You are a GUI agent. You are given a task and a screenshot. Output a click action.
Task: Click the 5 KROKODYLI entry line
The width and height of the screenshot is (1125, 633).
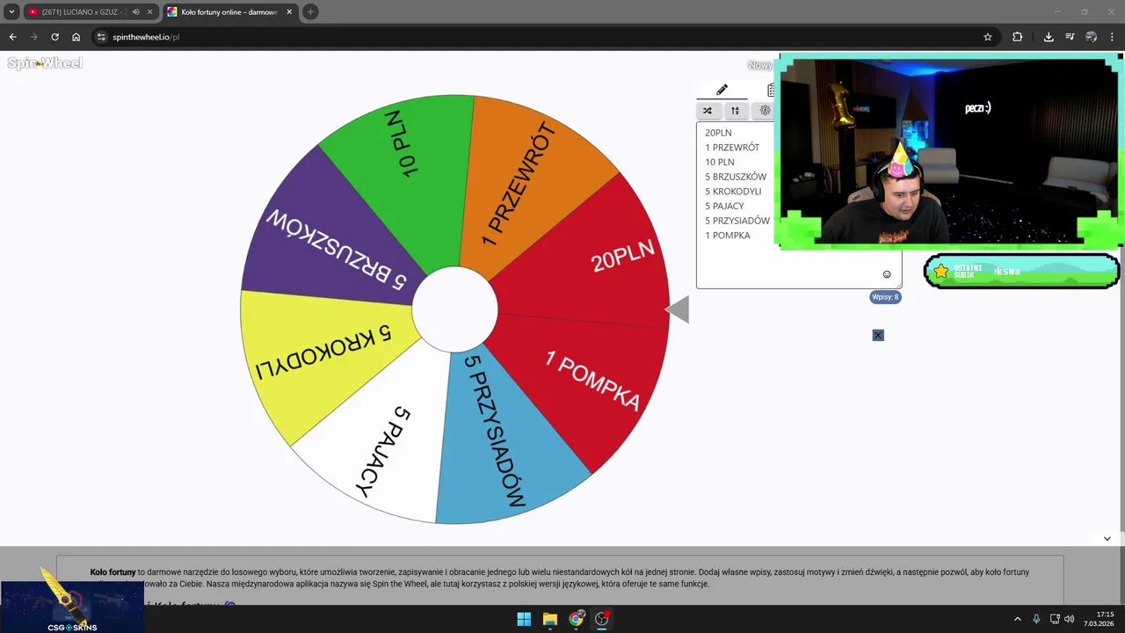click(x=733, y=192)
